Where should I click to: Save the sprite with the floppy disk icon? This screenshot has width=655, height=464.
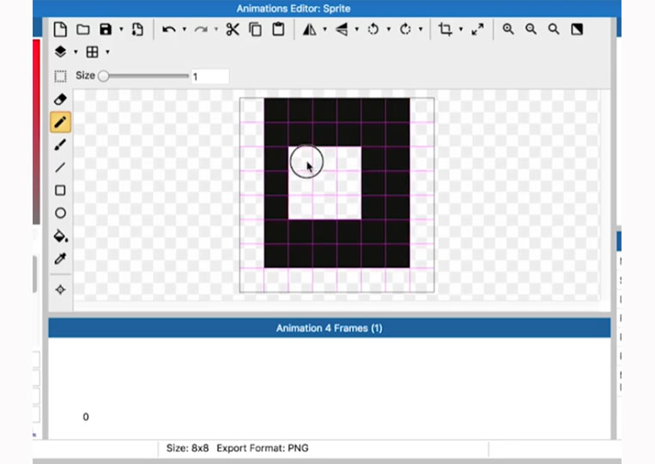click(106, 29)
